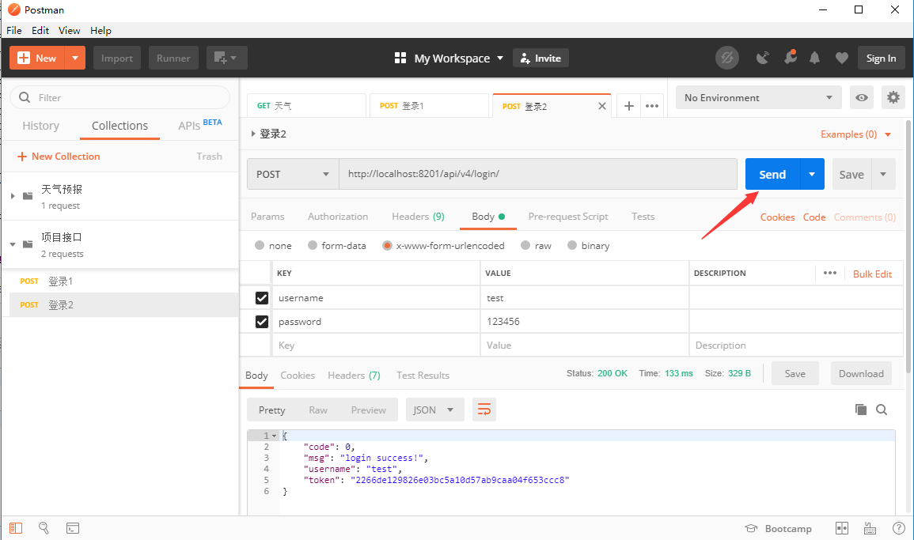This screenshot has width=914, height=540.
Task: Click the heart icon in header
Action: 842,58
